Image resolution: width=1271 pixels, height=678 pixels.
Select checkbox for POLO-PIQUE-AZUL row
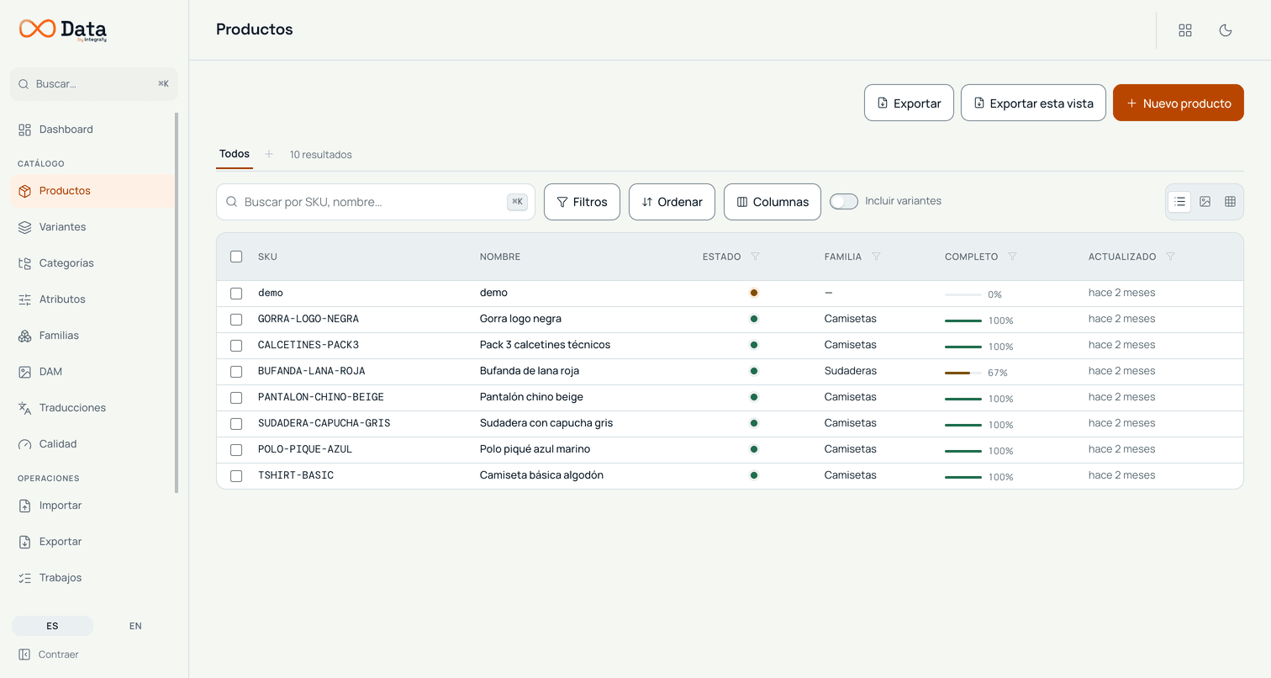click(236, 450)
